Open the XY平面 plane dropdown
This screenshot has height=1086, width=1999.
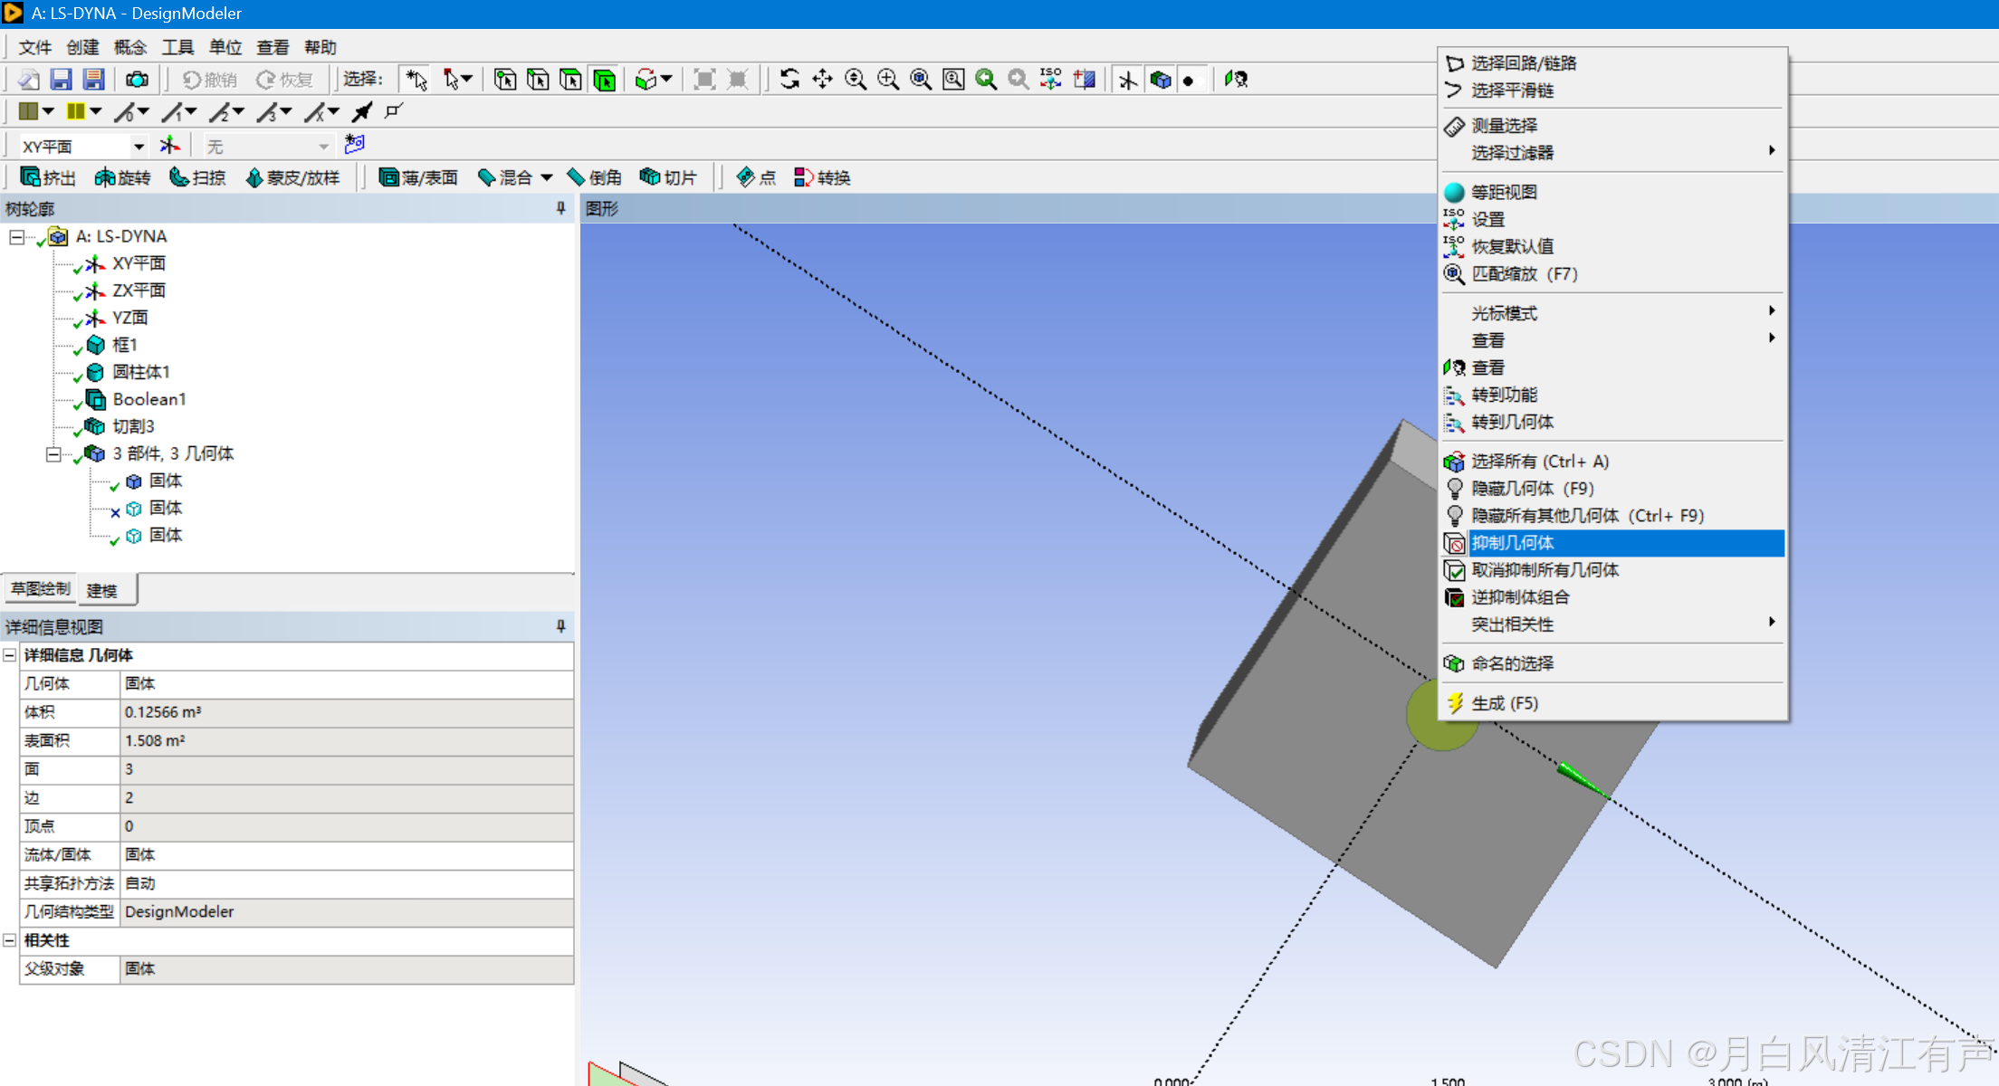tap(139, 146)
